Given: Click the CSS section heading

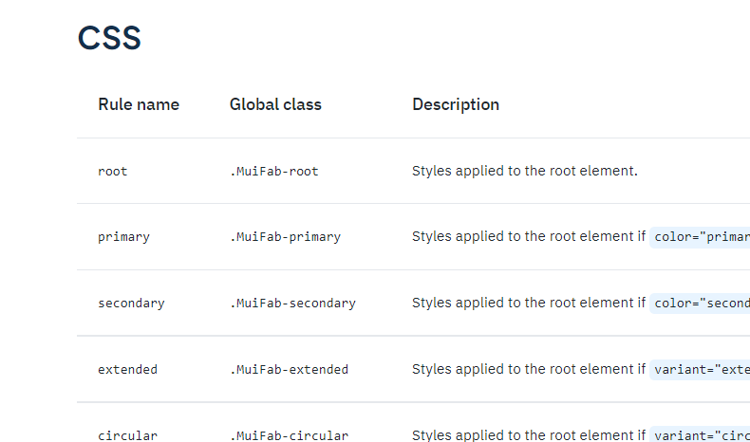Looking at the screenshot, I should 109,38.
